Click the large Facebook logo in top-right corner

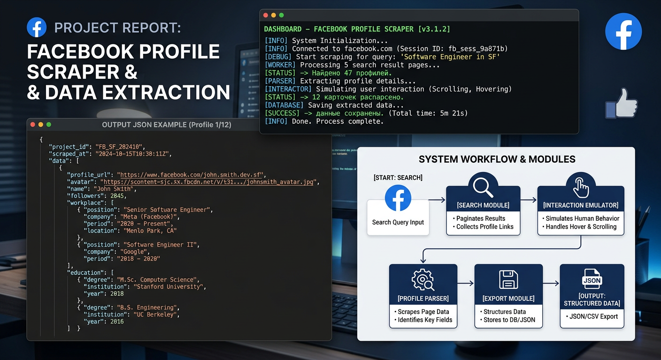click(x=623, y=31)
